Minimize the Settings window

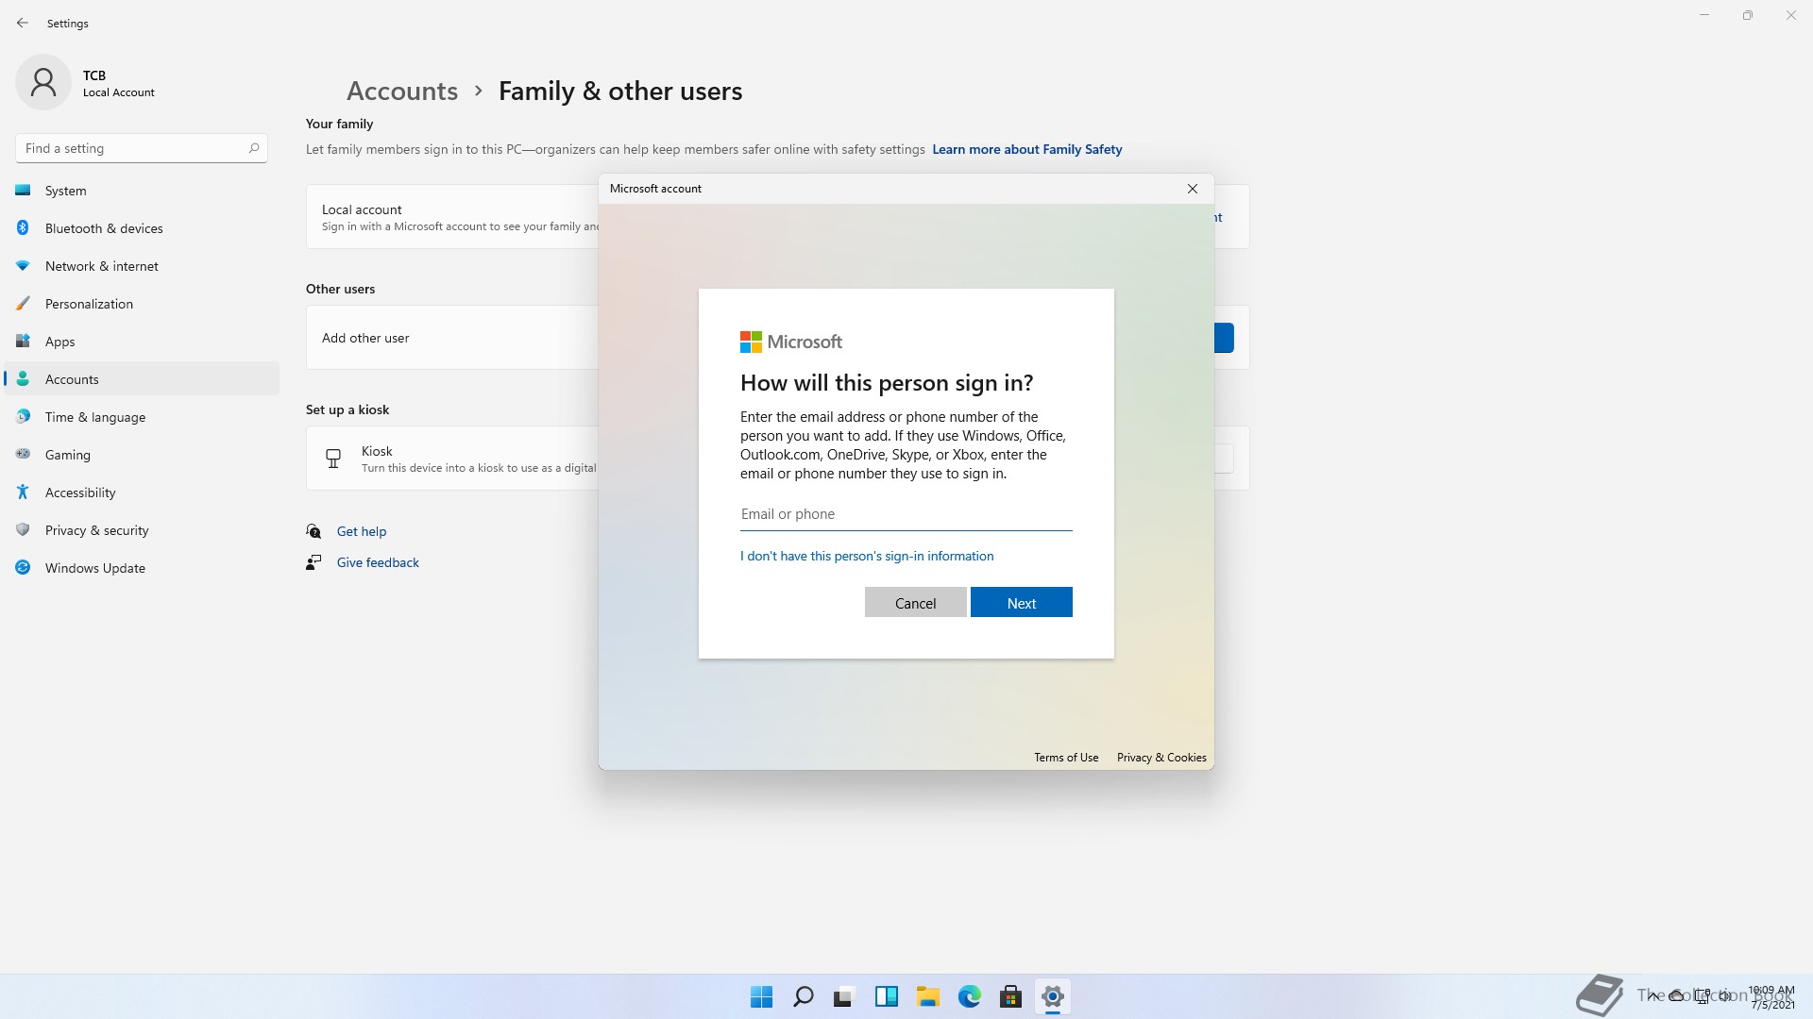(1704, 15)
